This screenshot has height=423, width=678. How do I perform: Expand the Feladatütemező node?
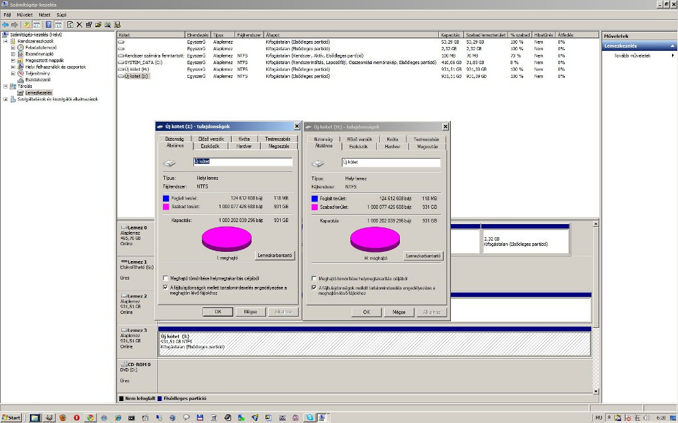(13, 48)
